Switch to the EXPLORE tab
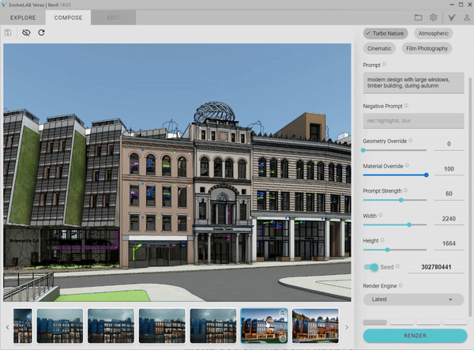474x350 pixels. pyautogui.click(x=23, y=17)
